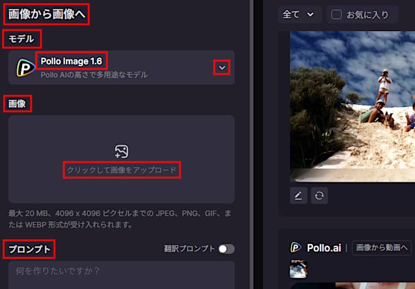Click the regenerate icon under beach image

pyautogui.click(x=319, y=196)
